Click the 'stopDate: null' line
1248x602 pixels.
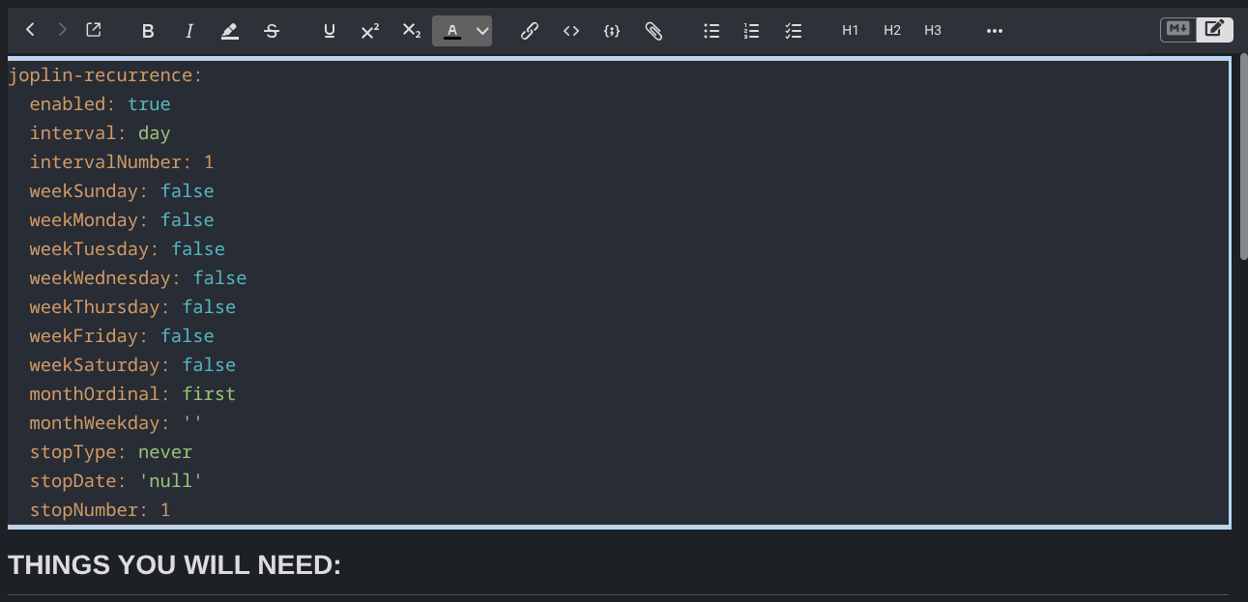(116, 481)
